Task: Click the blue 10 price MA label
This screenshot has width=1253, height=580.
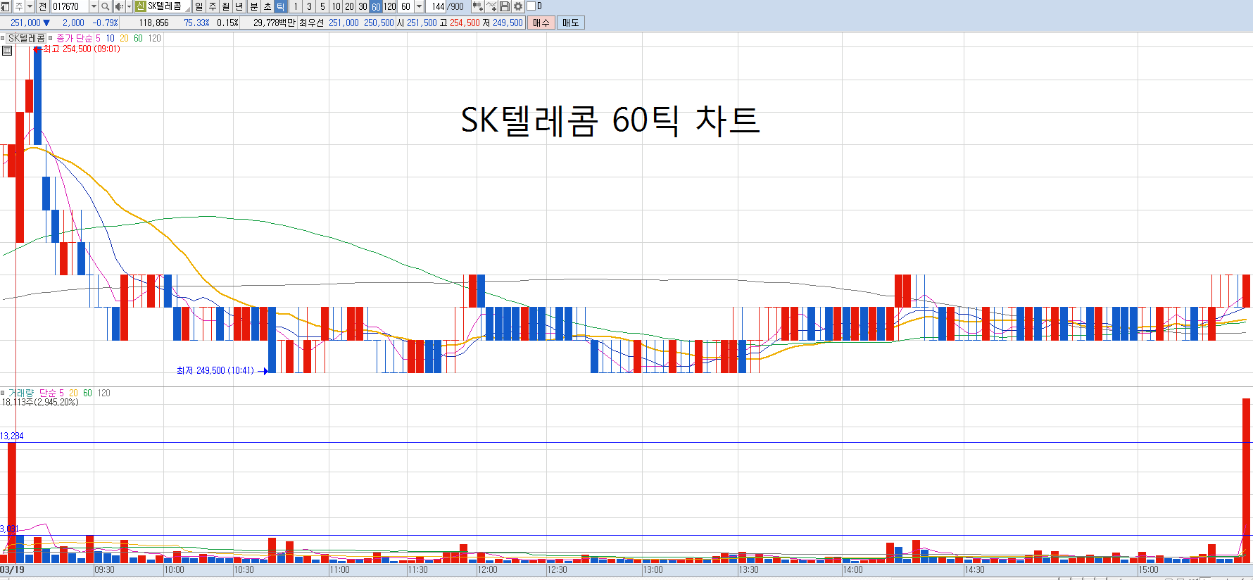Action: coord(110,38)
